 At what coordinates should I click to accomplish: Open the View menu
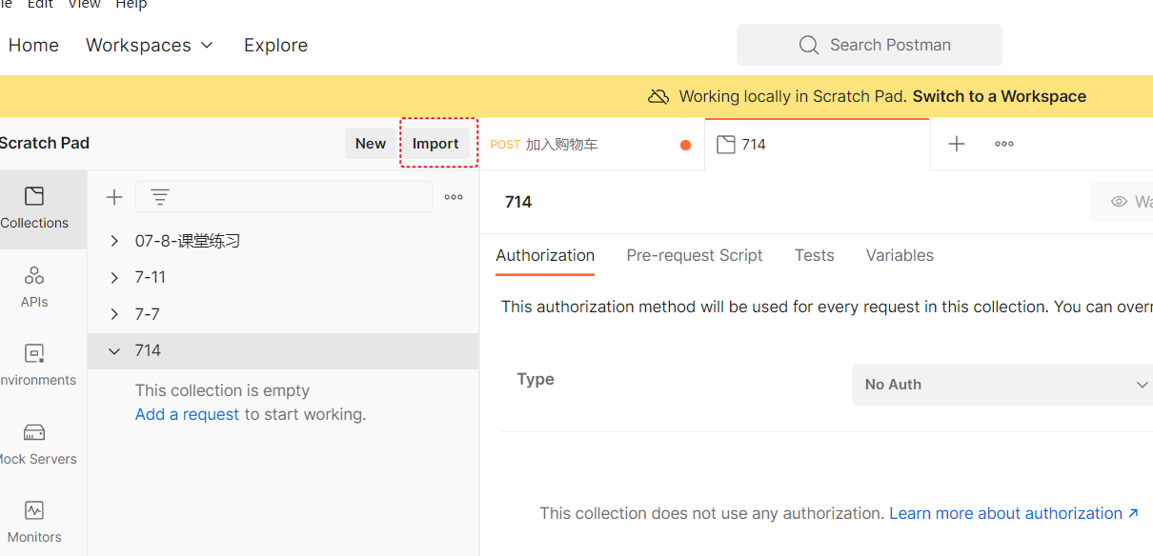click(84, 5)
